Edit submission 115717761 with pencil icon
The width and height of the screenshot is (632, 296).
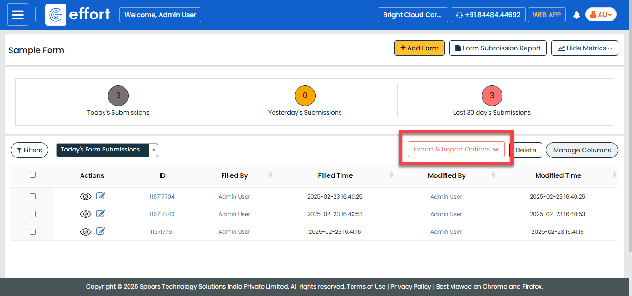[101, 231]
